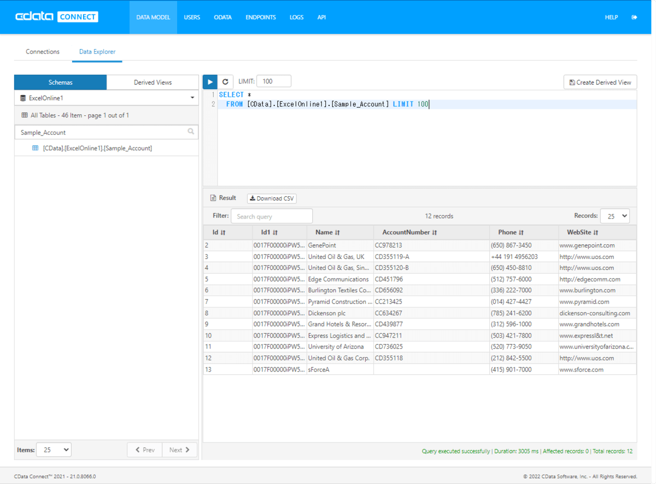Image resolution: width=656 pixels, height=484 pixels.
Task: Switch to the Derived Views tab
Action: click(153, 82)
